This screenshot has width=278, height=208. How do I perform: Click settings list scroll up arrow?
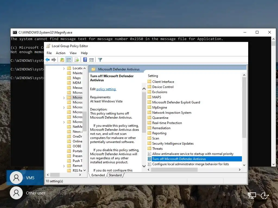tap(244, 75)
